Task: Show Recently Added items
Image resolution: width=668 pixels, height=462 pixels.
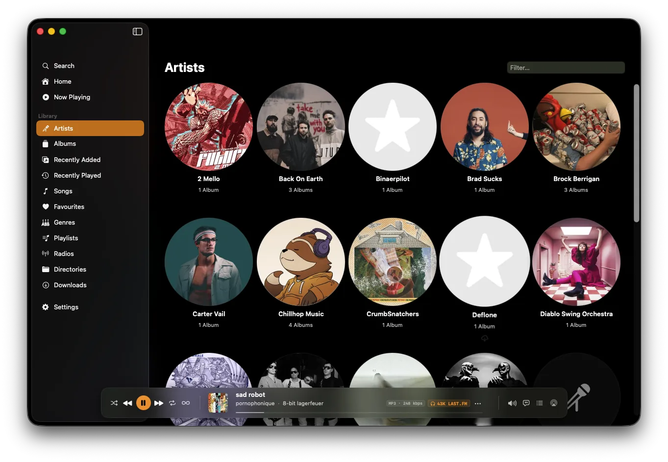Action: tap(90, 160)
